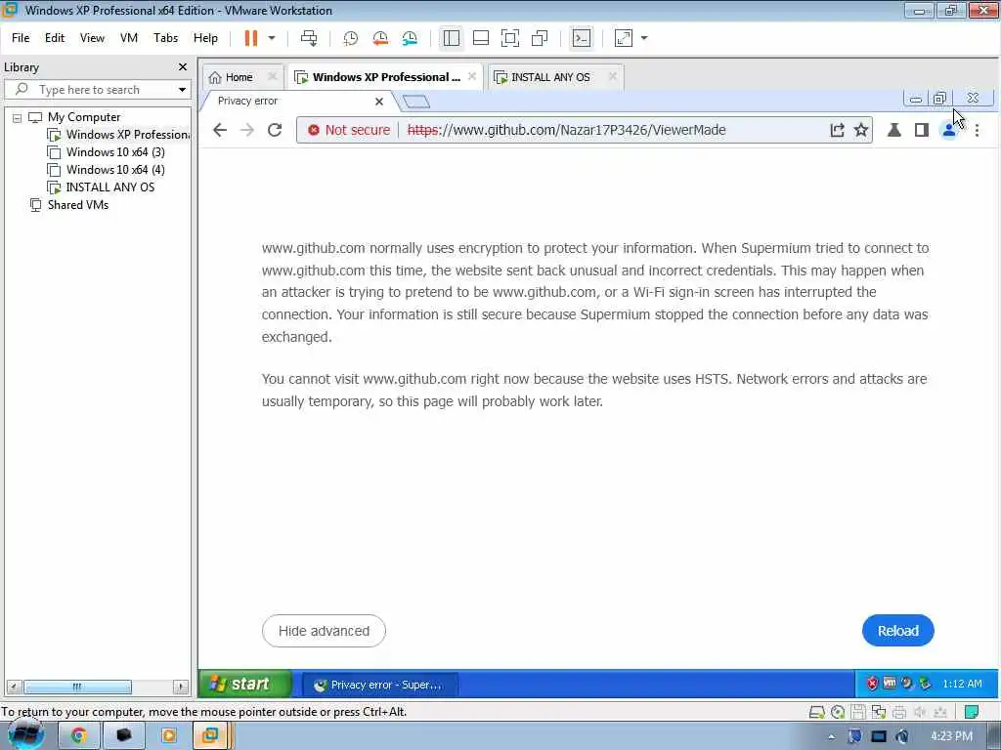Click the CD/DVD drive status icon
The height and width of the screenshot is (750, 1001).
(837, 712)
